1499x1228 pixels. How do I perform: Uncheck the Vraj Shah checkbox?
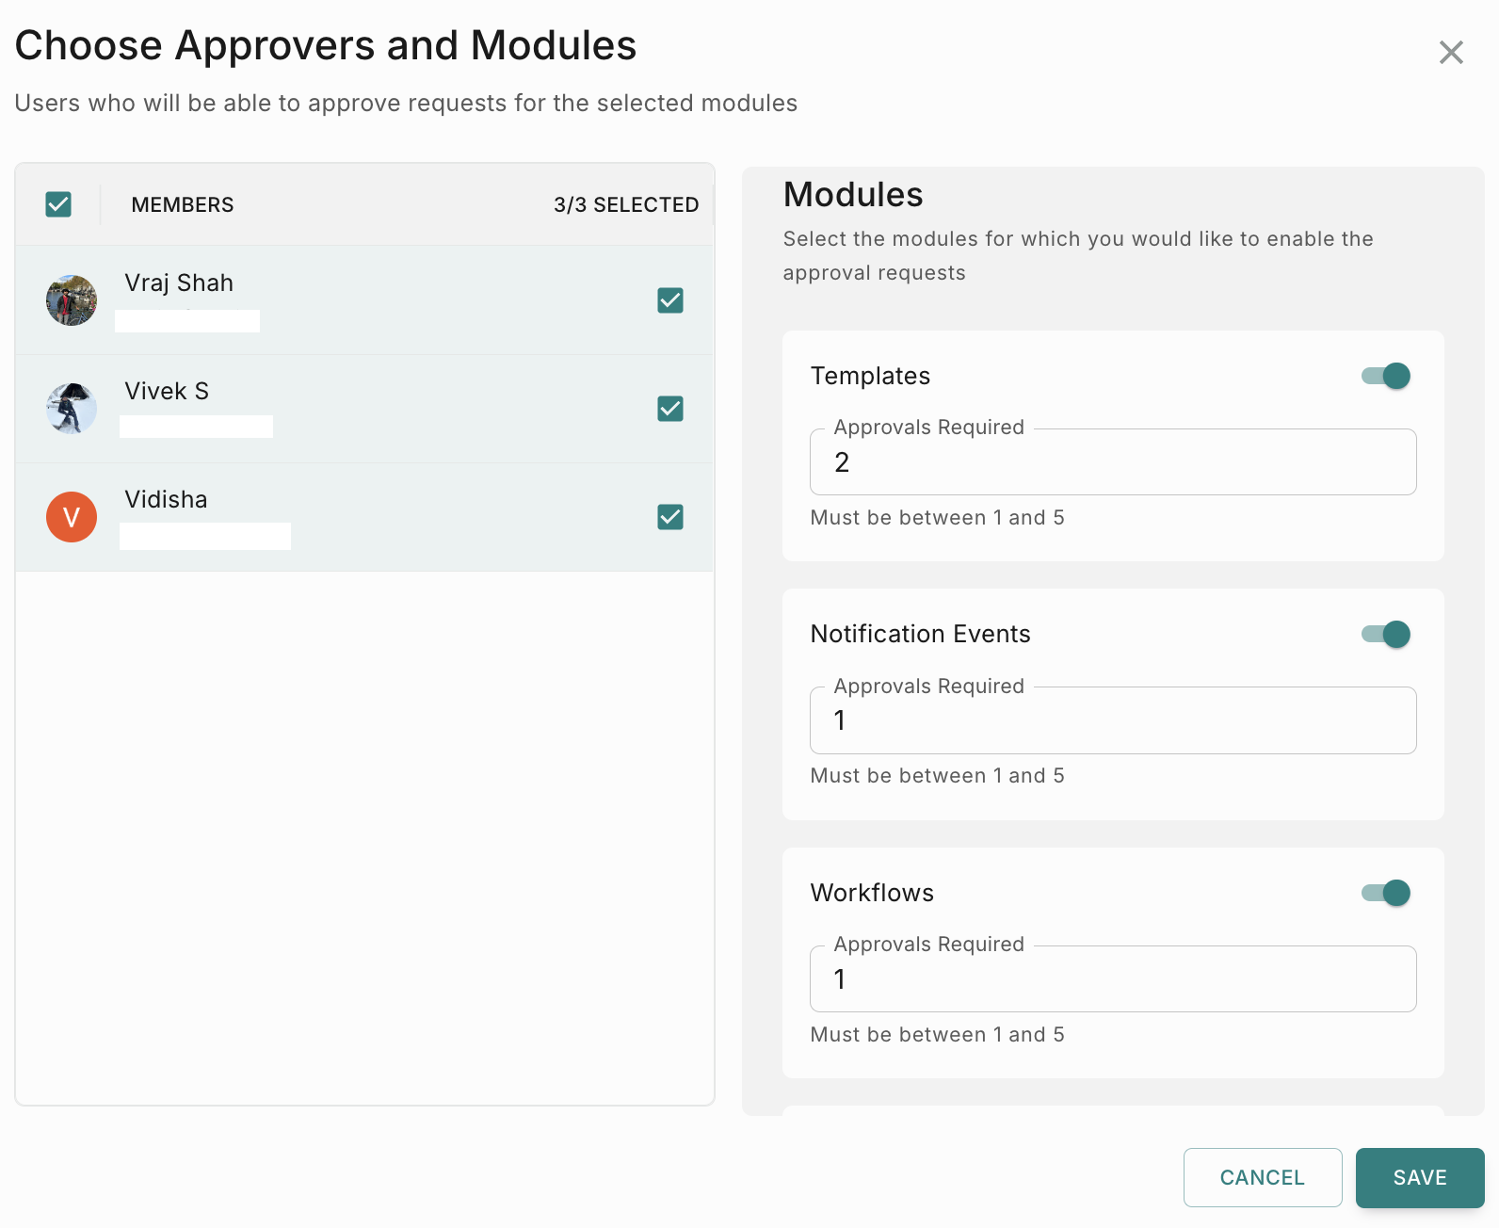pyautogui.click(x=670, y=300)
